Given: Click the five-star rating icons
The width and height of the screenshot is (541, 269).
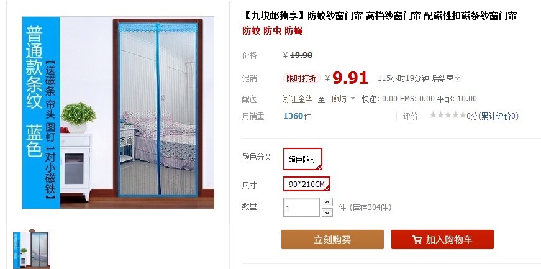Looking at the screenshot, I should [448, 116].
